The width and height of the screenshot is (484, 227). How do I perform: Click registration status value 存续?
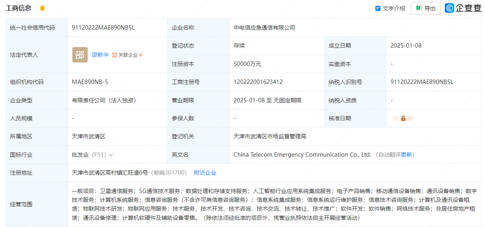coord(239,46)
